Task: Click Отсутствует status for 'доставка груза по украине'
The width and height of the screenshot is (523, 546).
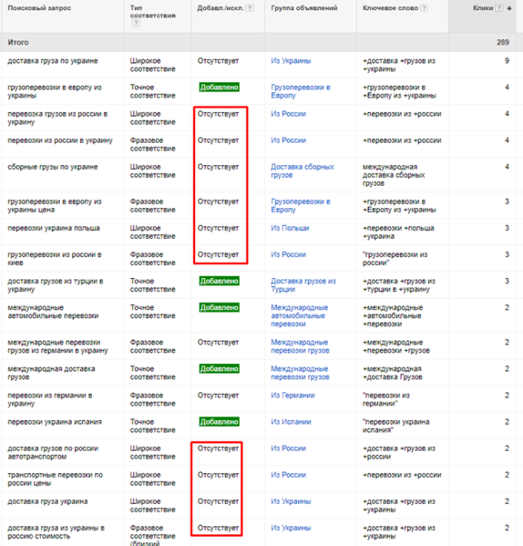Action: point(218,61)
